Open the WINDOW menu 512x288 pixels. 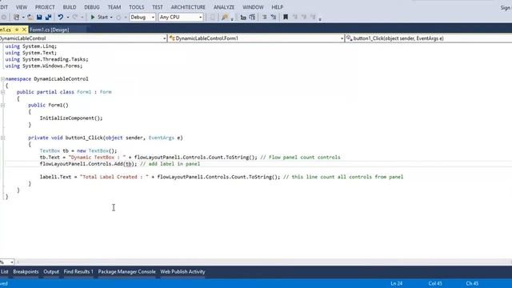253,7
